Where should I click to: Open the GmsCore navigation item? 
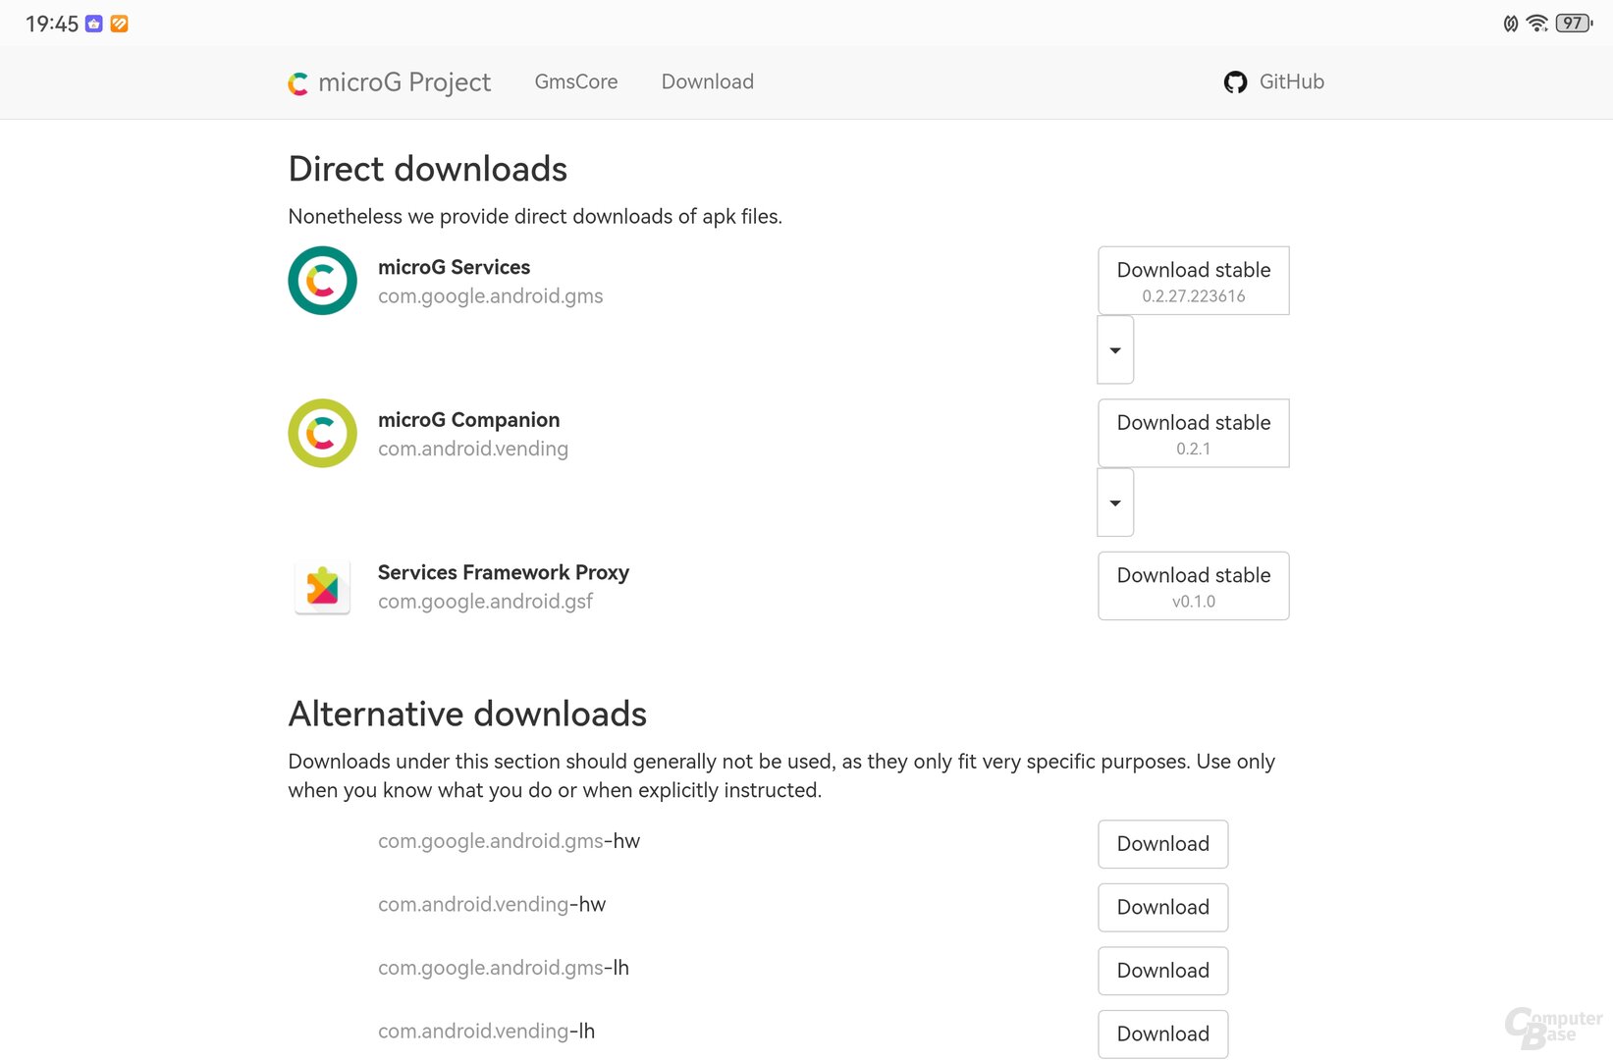click(576, 81)
